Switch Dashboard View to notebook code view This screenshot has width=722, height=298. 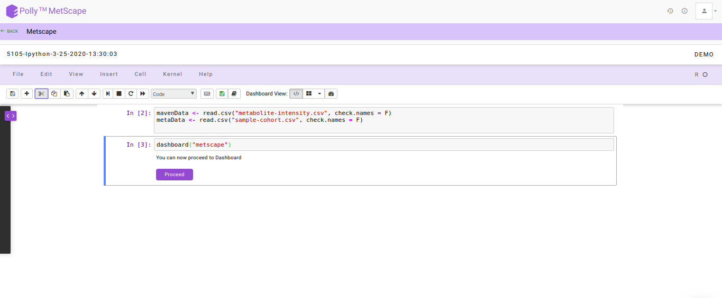tap(296, 93)
